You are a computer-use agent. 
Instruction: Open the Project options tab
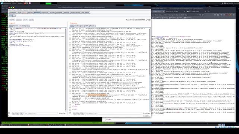coord(75,13)
